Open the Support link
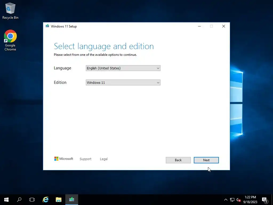273x205 pixels. [86, 159]
